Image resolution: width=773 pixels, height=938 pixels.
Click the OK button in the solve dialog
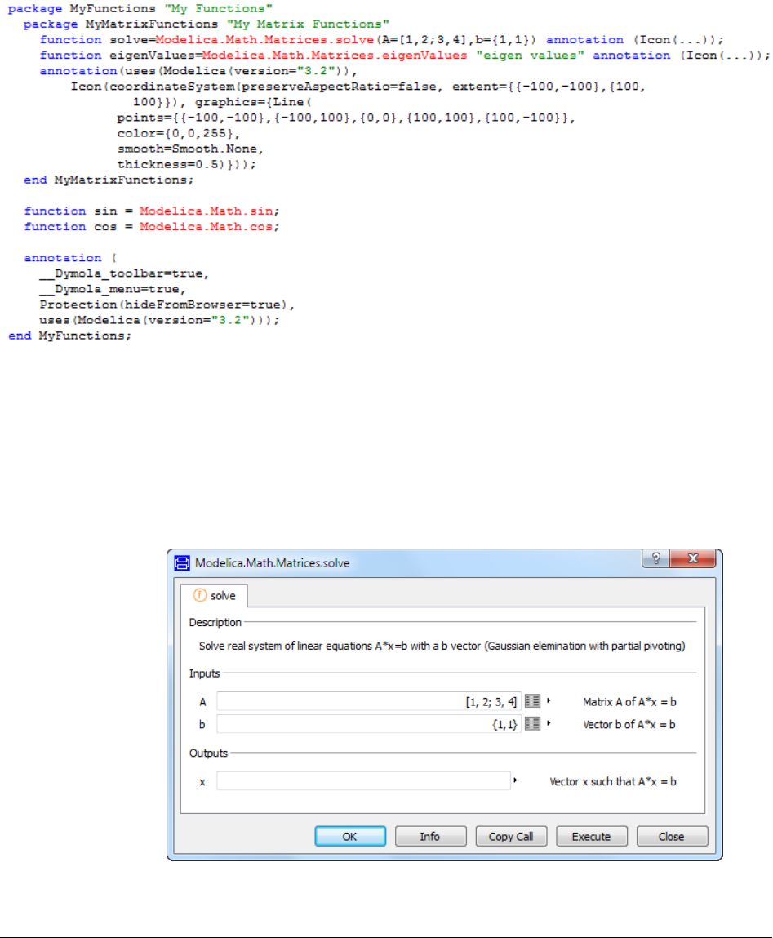click(x=350, y=836)
